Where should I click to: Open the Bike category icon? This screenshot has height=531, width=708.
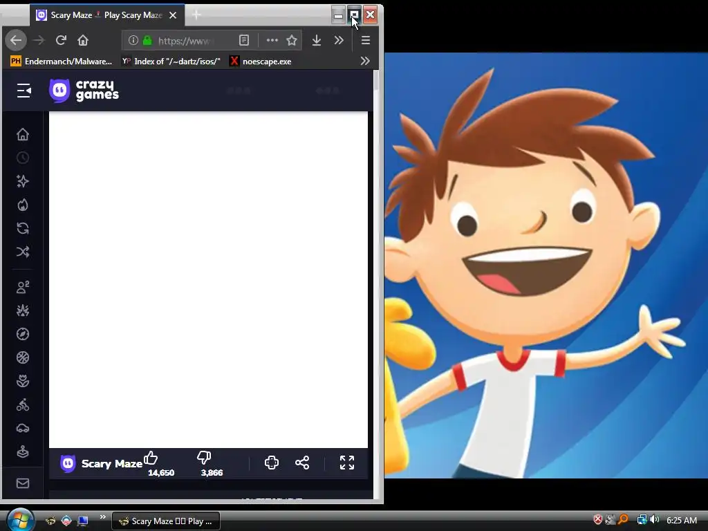[x=23, y=404]
